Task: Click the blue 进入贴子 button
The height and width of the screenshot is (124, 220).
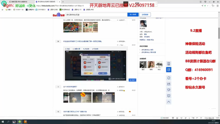Action: (x=132, y=80)
